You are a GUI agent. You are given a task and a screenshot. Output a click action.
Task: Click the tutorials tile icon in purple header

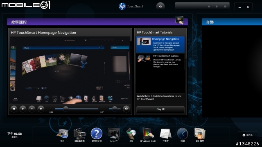pos(179,20)
